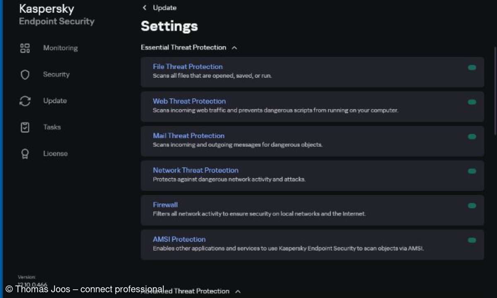Collapse the Essential Threat Protection section
The width and height of the screenshot is (497, 298).
[x=234, y=48]
